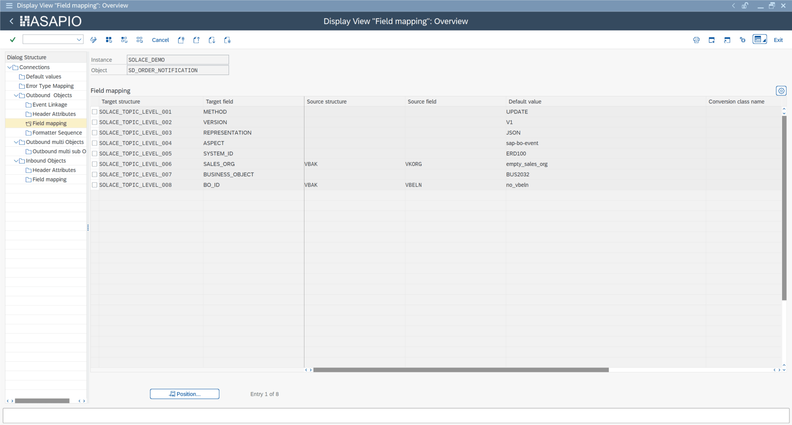This screenshot has height=425, width=792.
Task: Select row SOLACE_TOPIC_LEVEL_004 checkbox
Action: point(94,143)
